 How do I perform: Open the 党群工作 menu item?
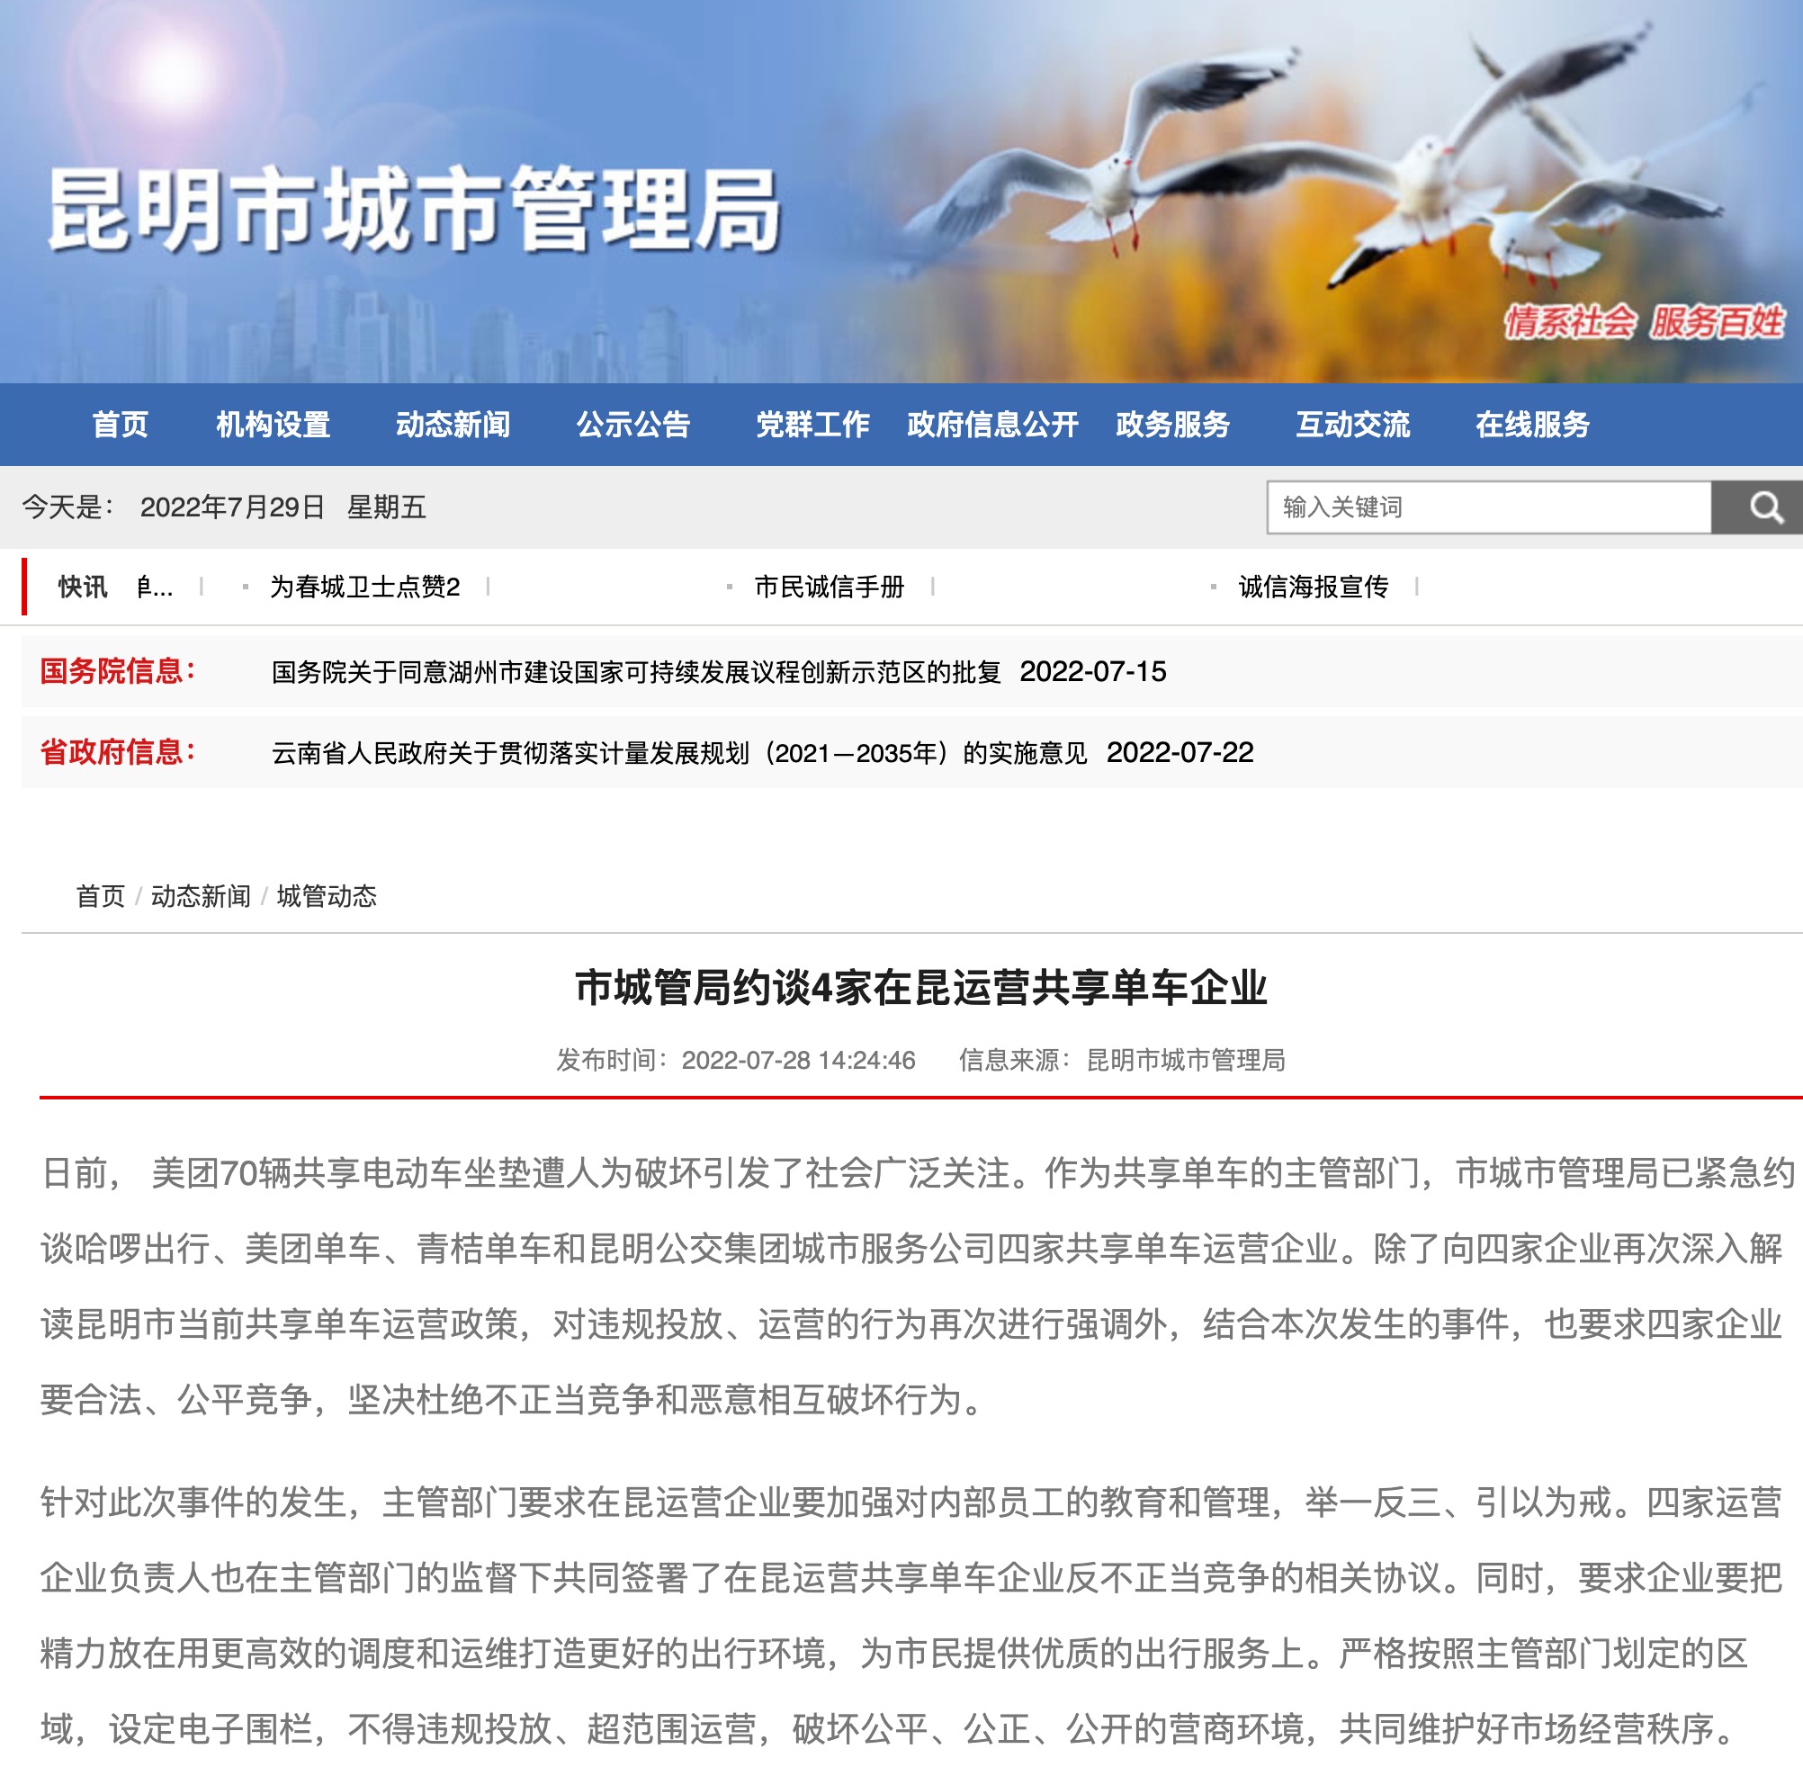pyautogui.click(x=812, y=424)
